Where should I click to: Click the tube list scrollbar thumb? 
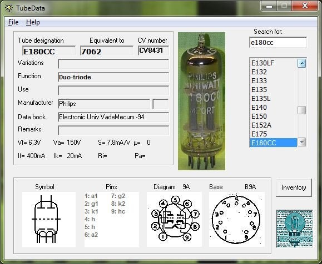click(x=301, y=110)
